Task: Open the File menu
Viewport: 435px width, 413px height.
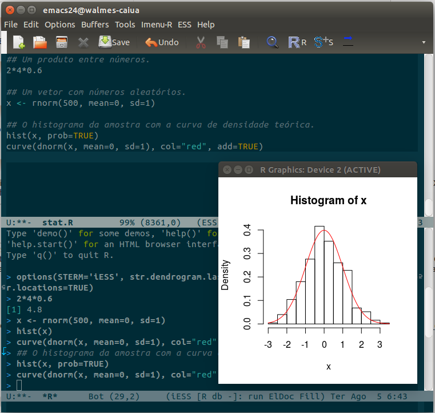Action: tap(11, 25)
